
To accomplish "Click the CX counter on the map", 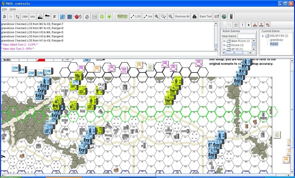I will [x=101, y=86].
